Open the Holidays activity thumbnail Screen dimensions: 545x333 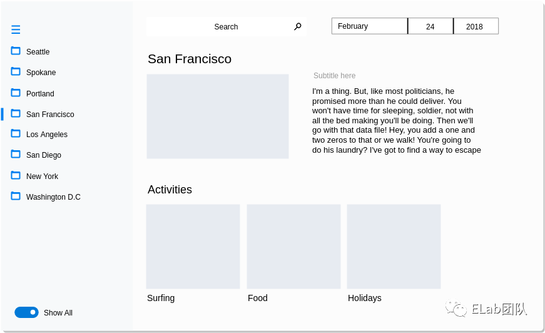click(394, 247)
